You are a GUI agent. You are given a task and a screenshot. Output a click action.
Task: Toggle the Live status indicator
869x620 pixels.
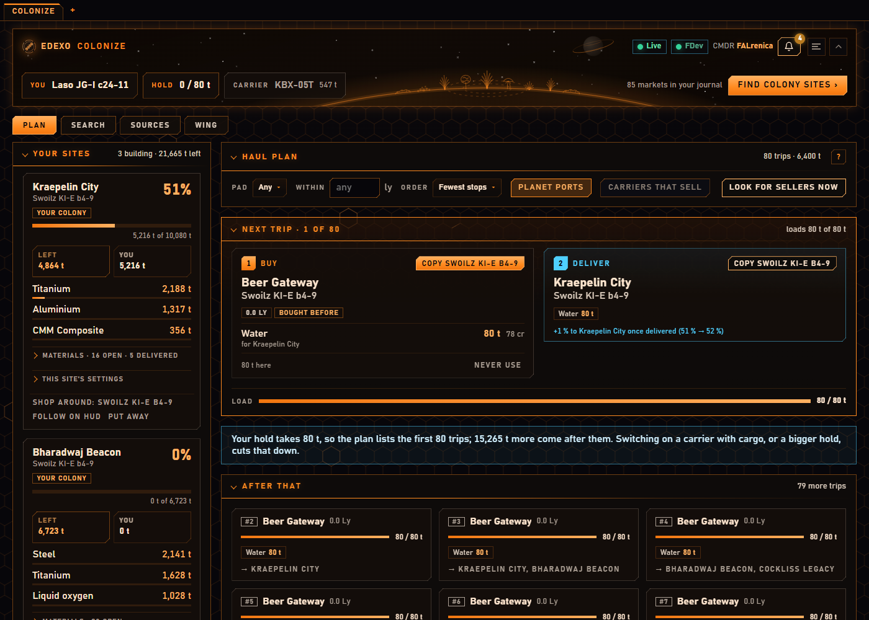(649, 46)
